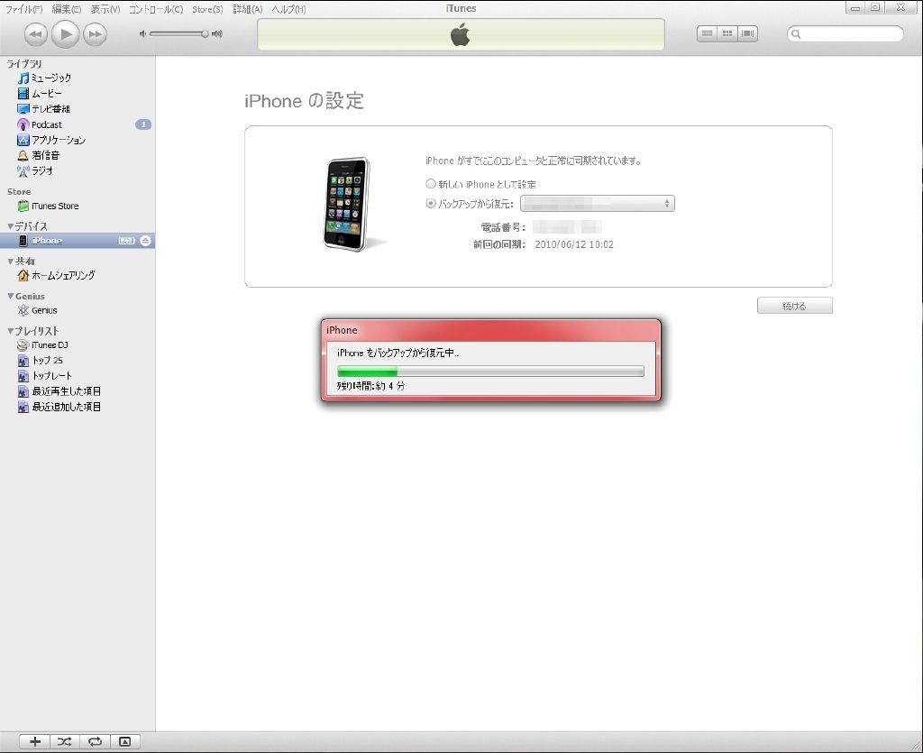Click the 残り時間:約 4 分 text

click(370, 386)
